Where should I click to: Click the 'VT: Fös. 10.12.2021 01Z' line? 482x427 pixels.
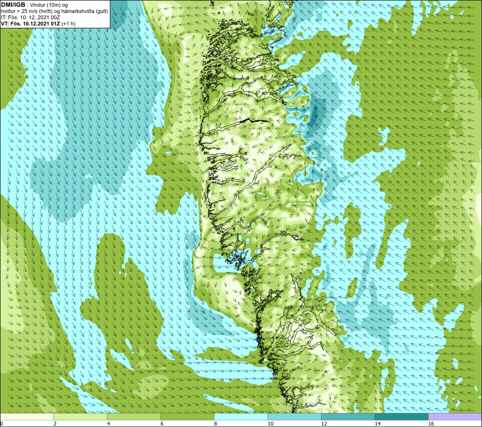38,24
